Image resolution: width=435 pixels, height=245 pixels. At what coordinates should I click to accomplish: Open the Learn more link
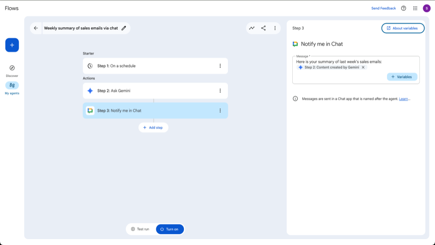[404, 98]
